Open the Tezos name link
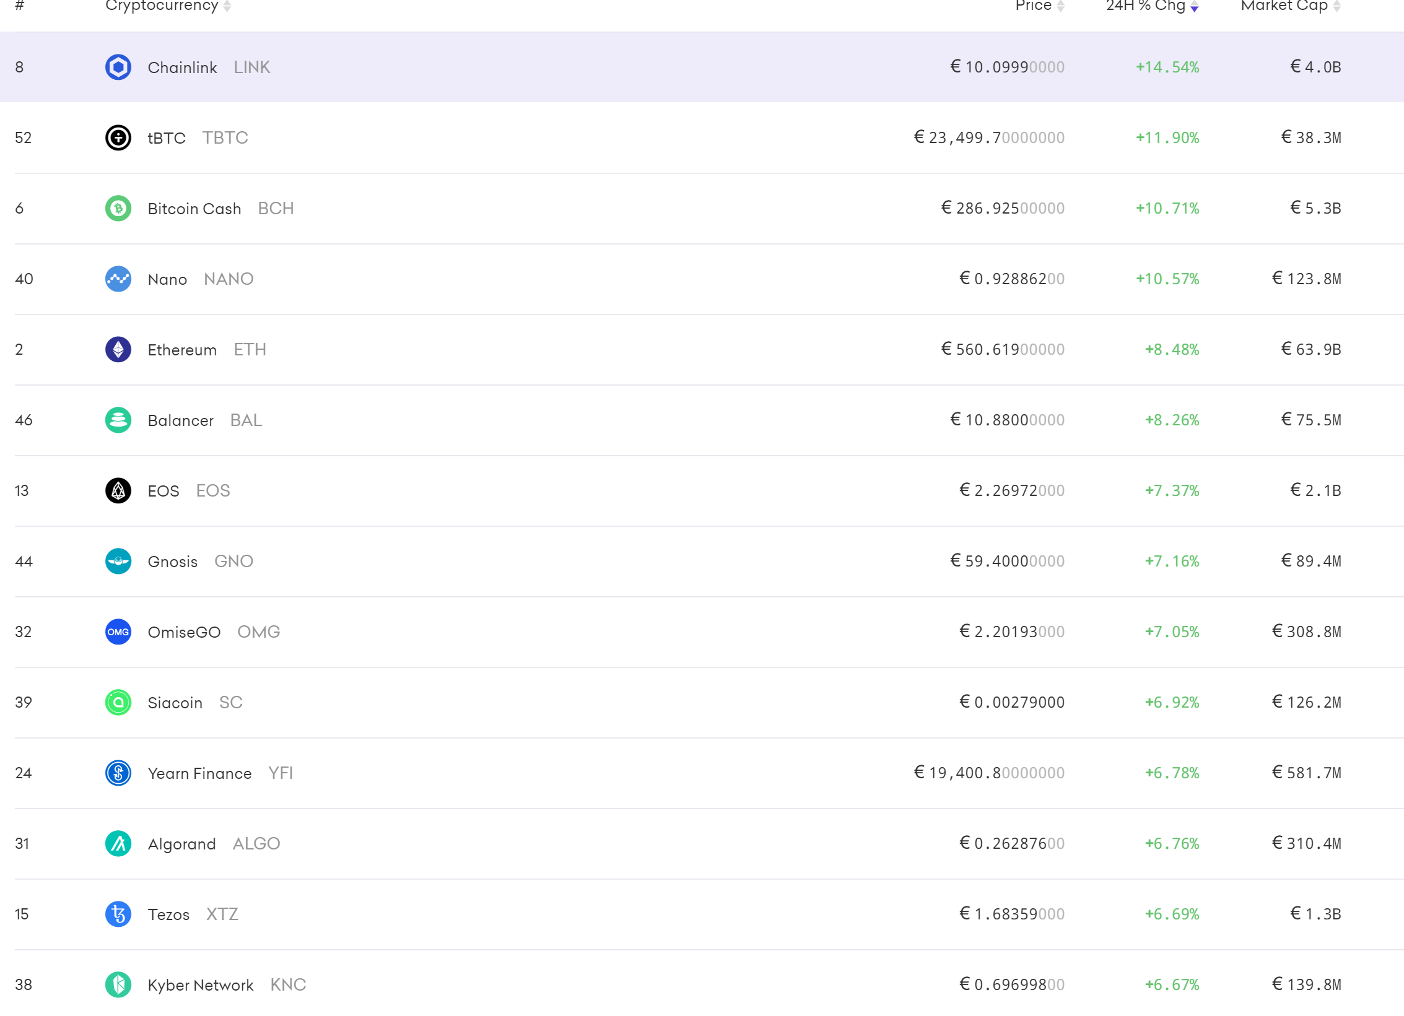Image resolution: width=1404 pixels, height=1016 pixels. tap(168, 914)
